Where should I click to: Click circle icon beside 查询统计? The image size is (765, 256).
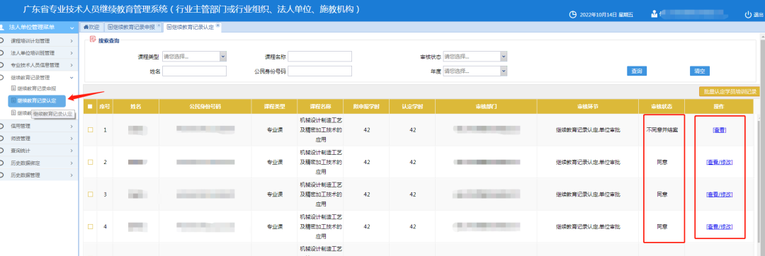pos(2,151)
